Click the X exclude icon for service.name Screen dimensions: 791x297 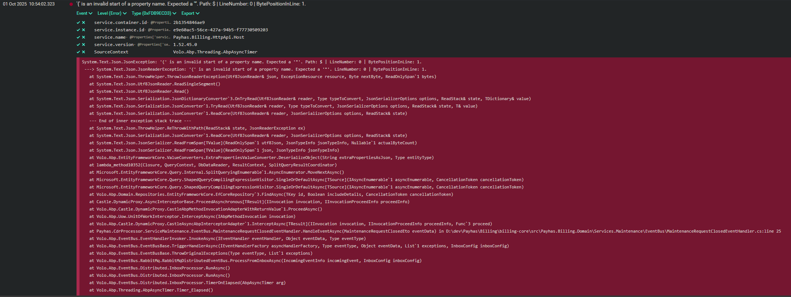(x=84, y=37)
